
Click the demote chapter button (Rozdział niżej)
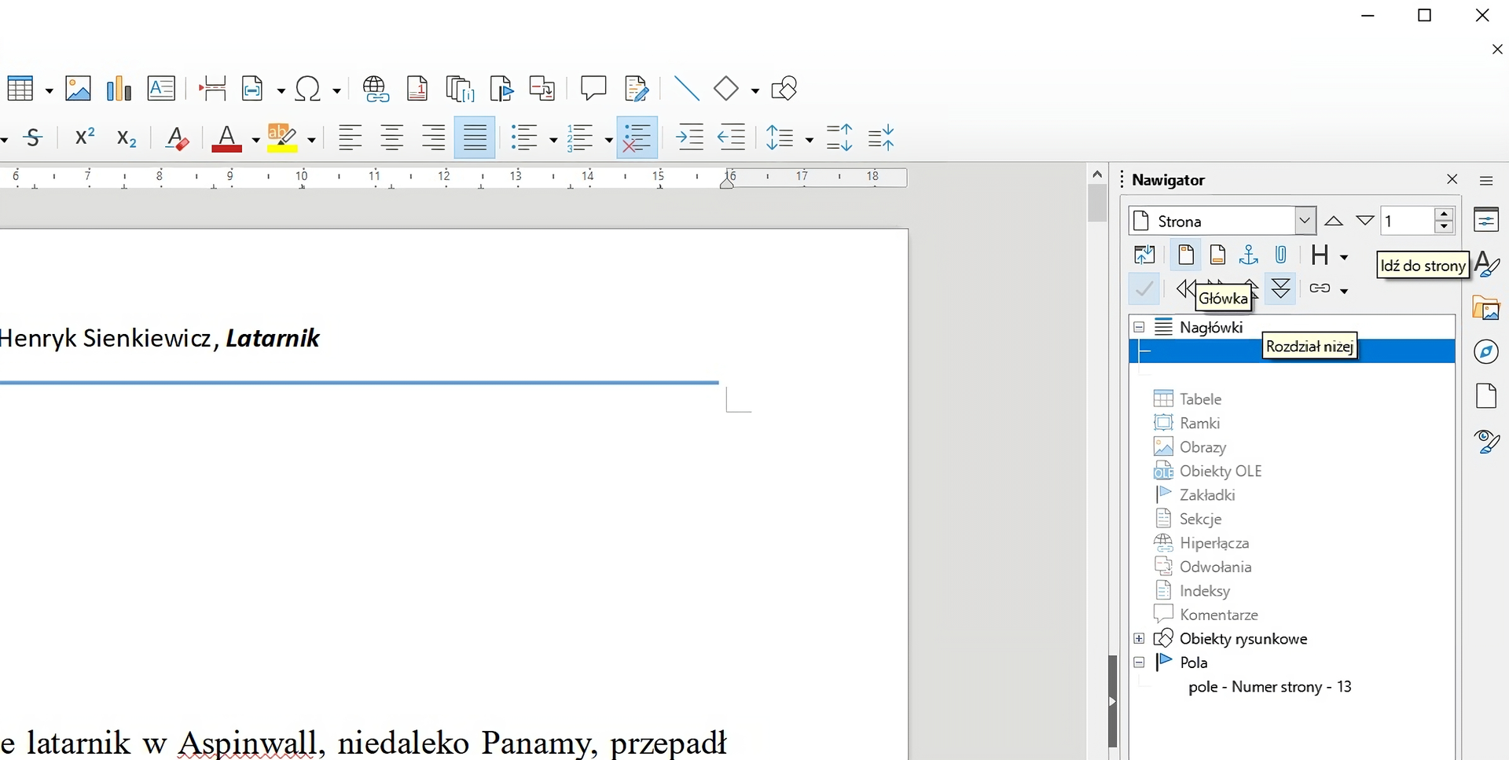[1281, 288]
